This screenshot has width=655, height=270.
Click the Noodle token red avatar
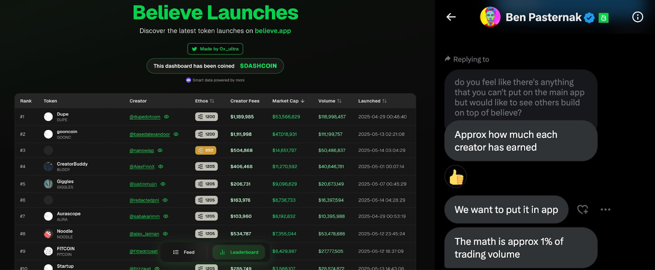48,234
